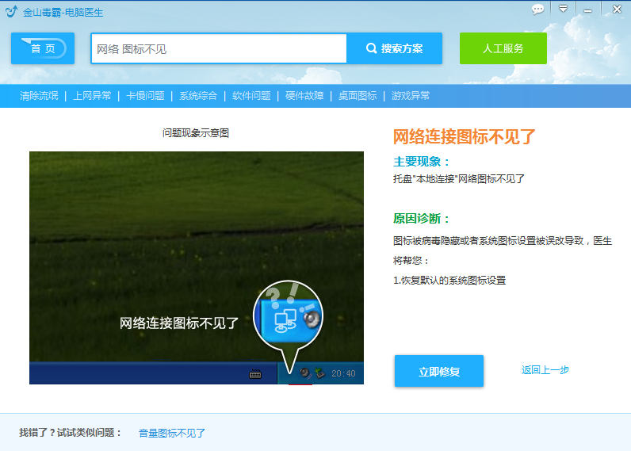The height and width of the screenshot is (451, 631).
Task: Select the 硬件故障 category
Action: click(304, 96)
